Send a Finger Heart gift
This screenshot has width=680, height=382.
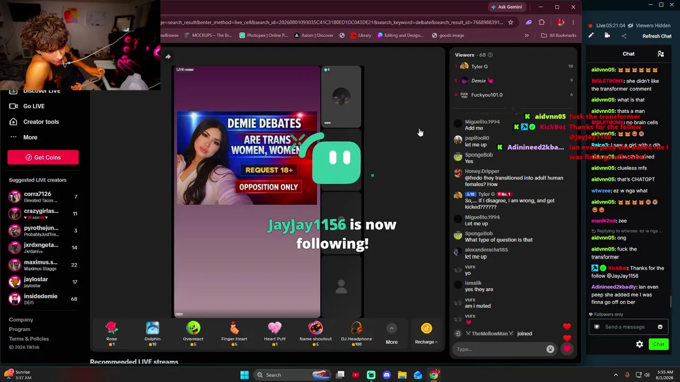234,334
